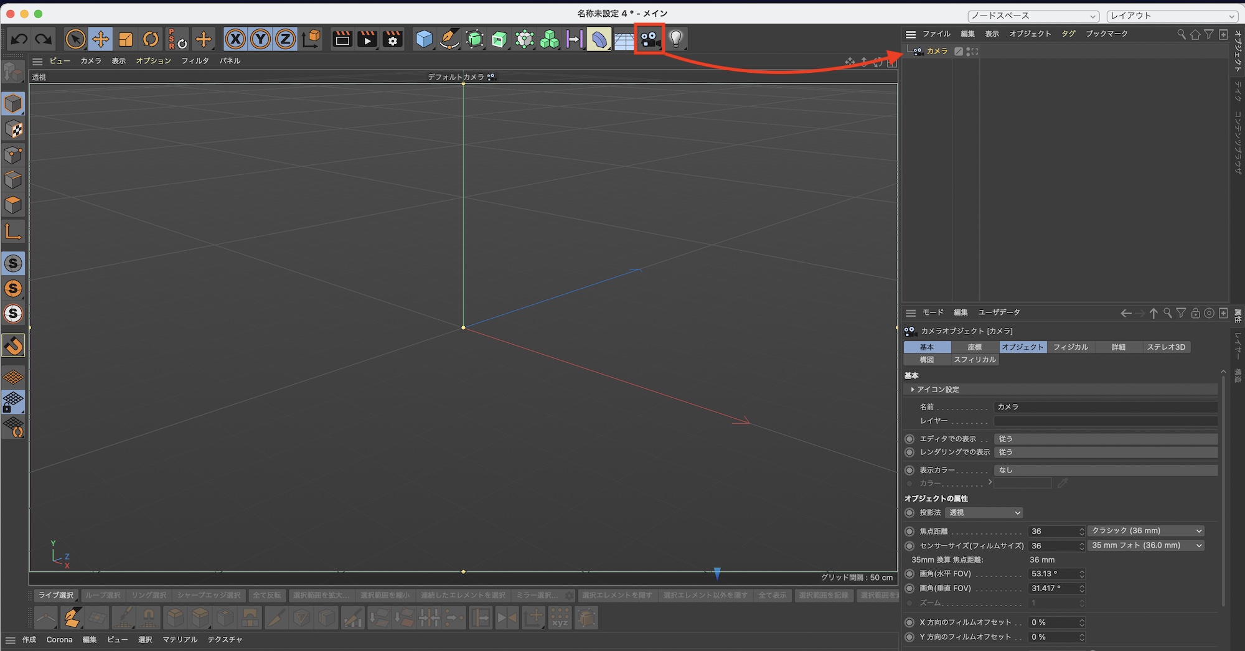Select the Camera tool in the toolbar
Viewport: 1245px width, 651px height.
[x=649, y=39]
